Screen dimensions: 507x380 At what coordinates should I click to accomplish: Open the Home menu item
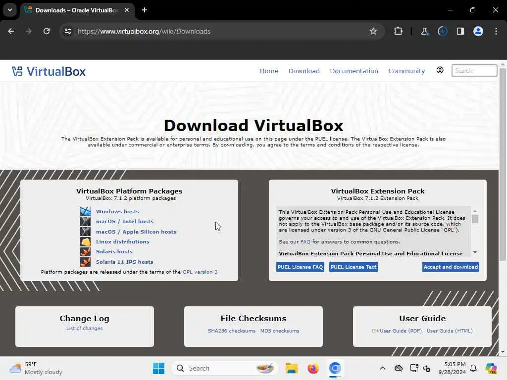(x=269, y=71)
